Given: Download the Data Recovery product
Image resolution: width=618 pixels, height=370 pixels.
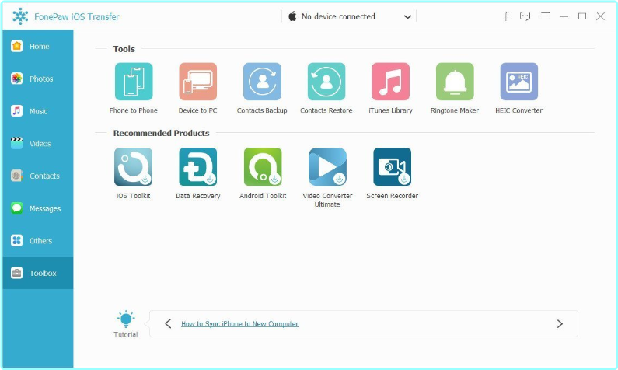Looking at the screenshot, I should [198, 166].
